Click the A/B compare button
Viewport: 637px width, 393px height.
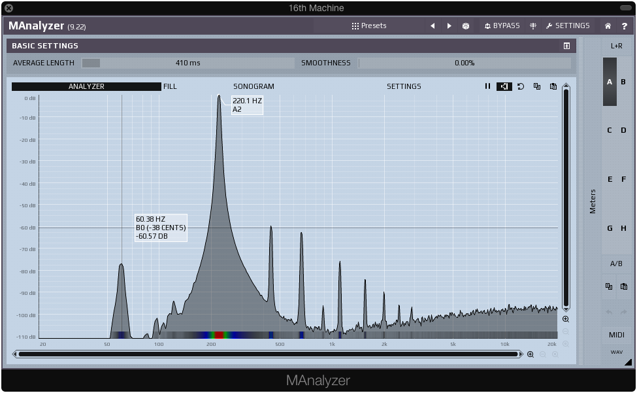point(617,264)
